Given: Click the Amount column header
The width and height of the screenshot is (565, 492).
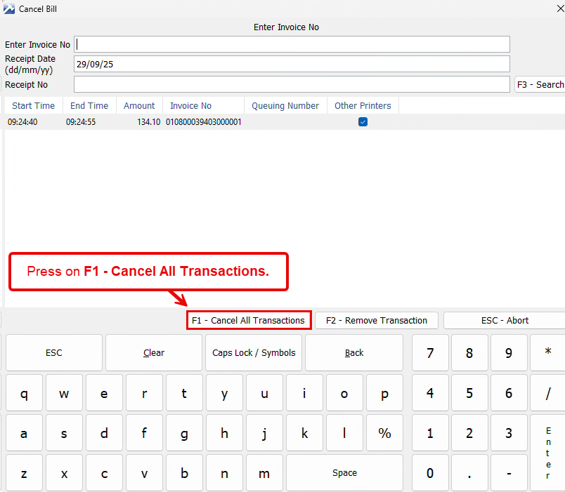Looking at the screenshot, I should coord(139,106).
